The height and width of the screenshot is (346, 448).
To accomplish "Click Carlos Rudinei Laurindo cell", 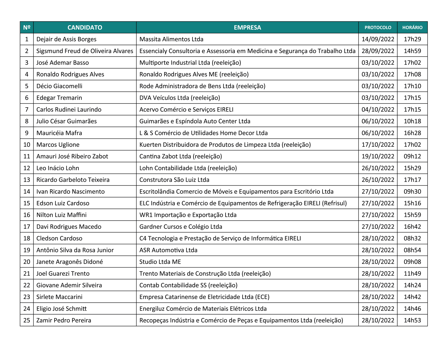I will point(85,110).
